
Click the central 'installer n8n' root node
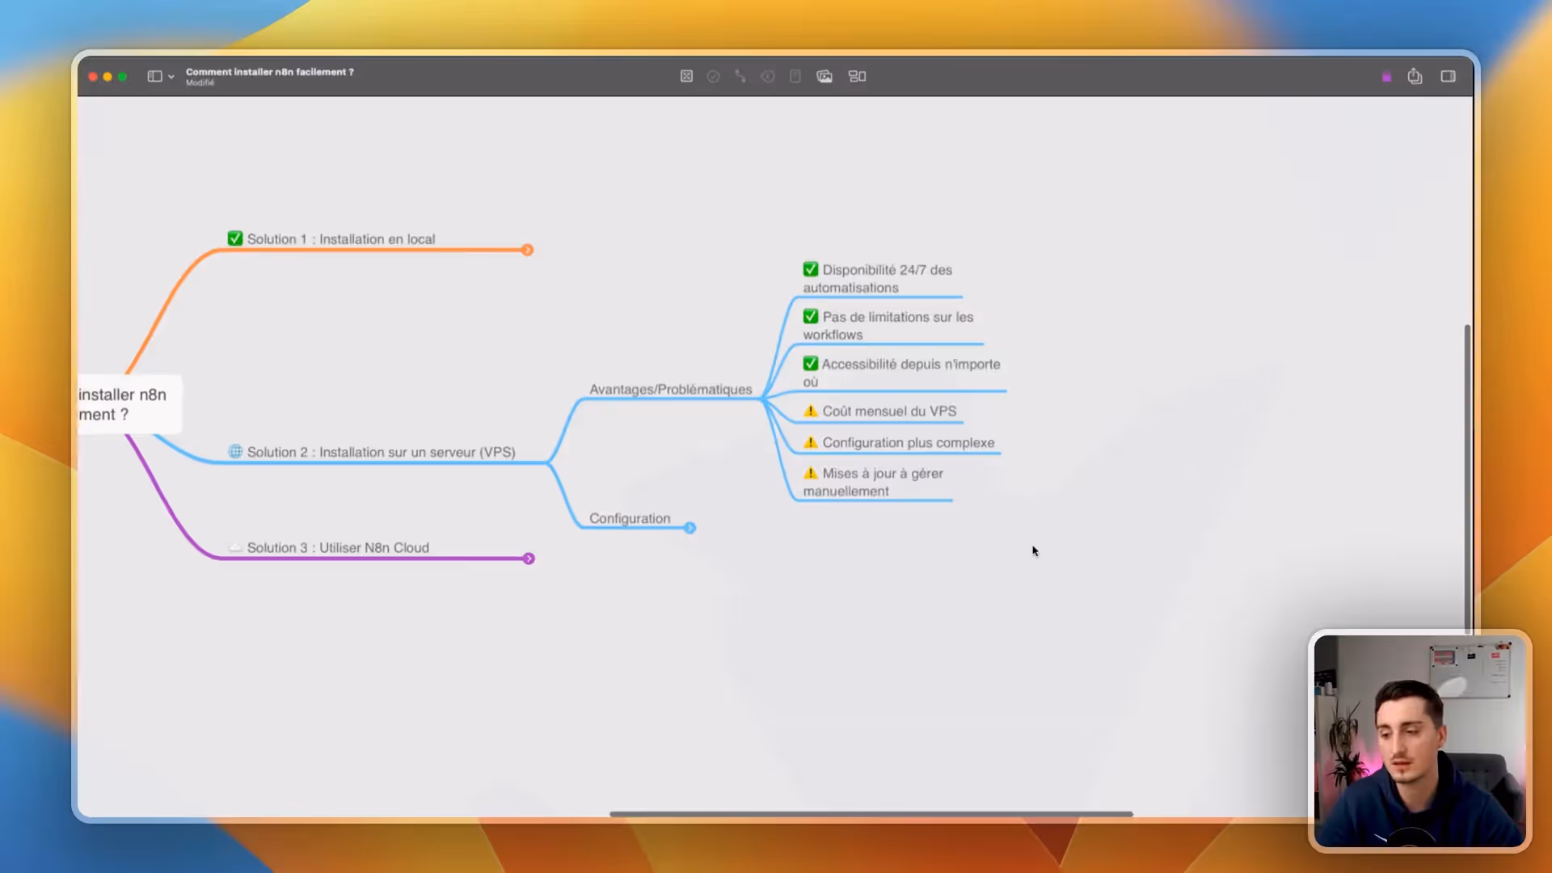point(129,404)
